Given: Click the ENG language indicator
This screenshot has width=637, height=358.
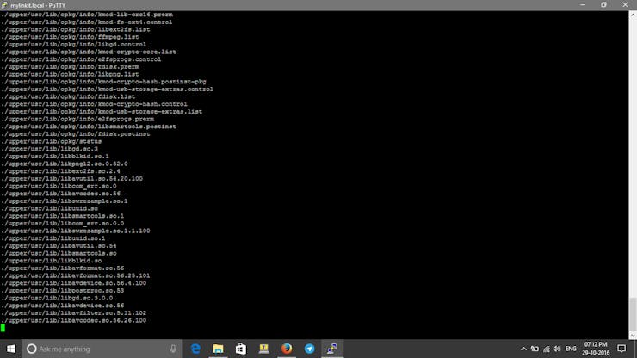Looking at the screenshot, I should 571,349.
